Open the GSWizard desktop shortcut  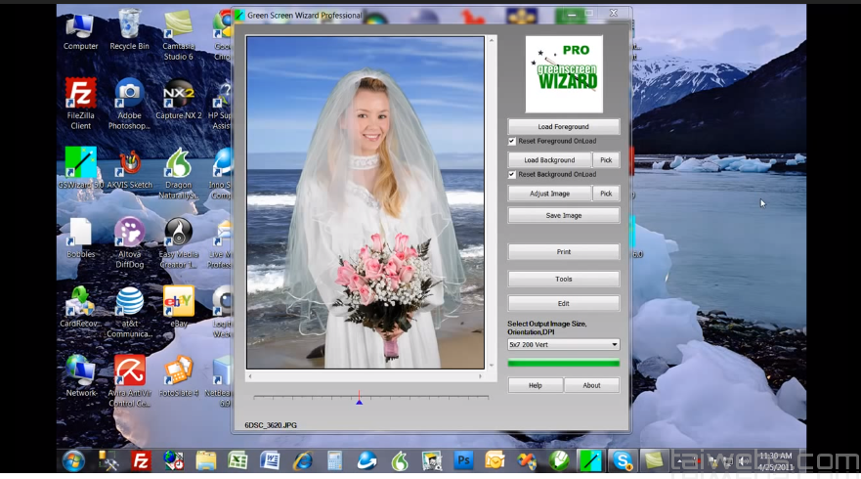tap(80, 163)
